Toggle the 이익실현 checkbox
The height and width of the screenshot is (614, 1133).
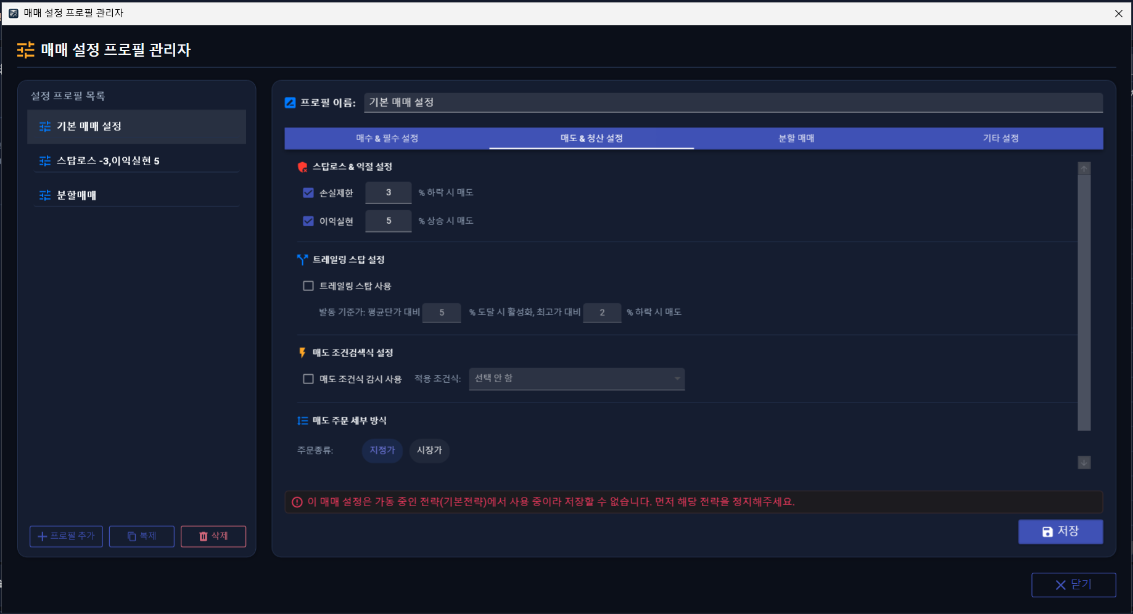tap(308, 221)
